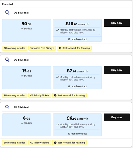Click award badge icon on 50GB deal's roaming tag
The image size is (133, 148).
[60, 48]
